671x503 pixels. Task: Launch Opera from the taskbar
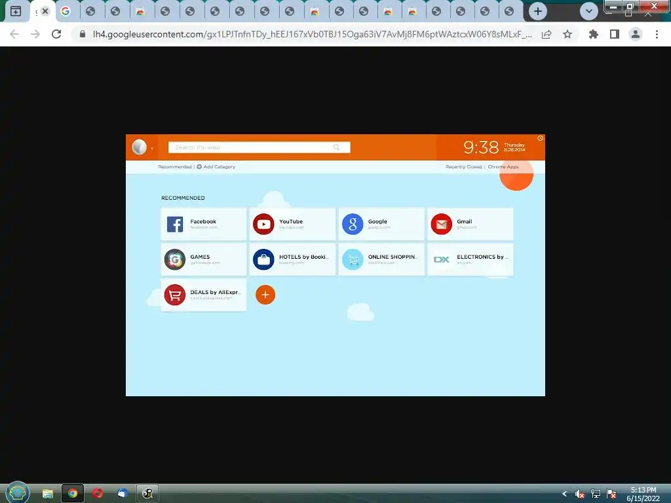(98, 494)
